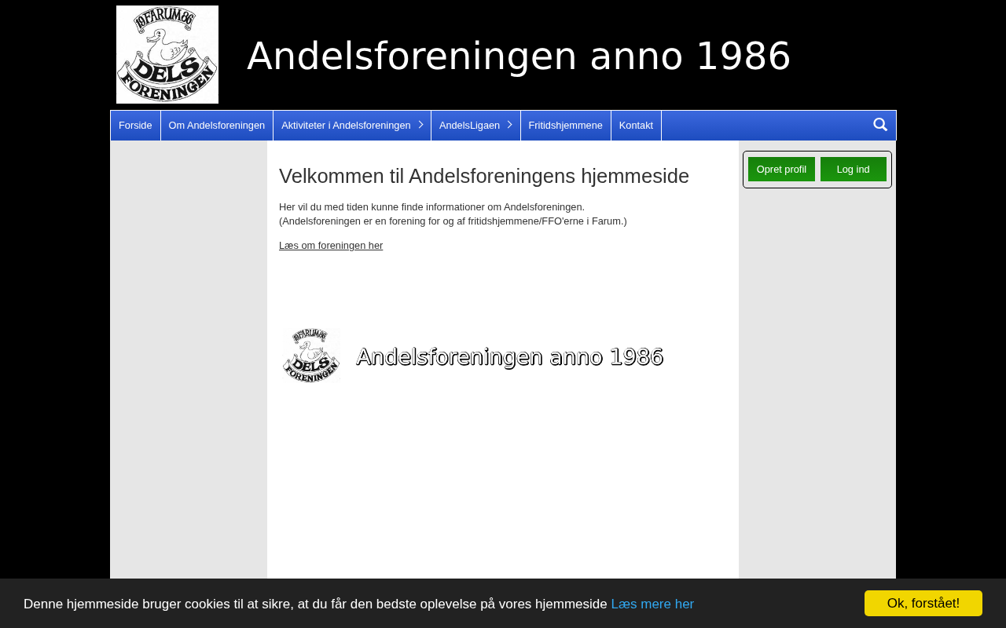Accept cookies with Ok, forstået! button
This screenshot has height=628, width=1006.
923,604
